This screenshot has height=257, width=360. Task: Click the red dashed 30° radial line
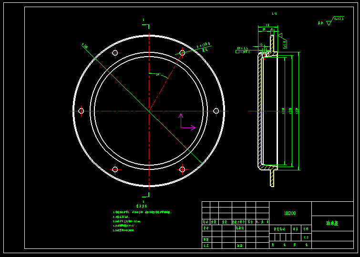coord(165,82)
